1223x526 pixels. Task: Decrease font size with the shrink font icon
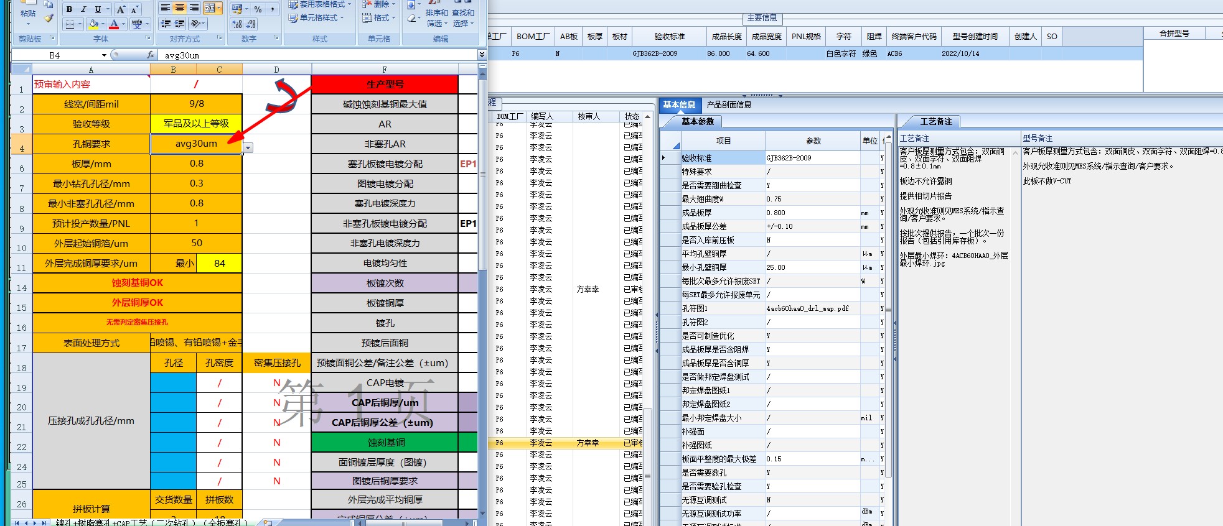pos(134,9)
